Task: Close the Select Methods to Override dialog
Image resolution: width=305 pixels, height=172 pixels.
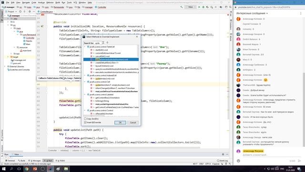Action: click(137, 37)
